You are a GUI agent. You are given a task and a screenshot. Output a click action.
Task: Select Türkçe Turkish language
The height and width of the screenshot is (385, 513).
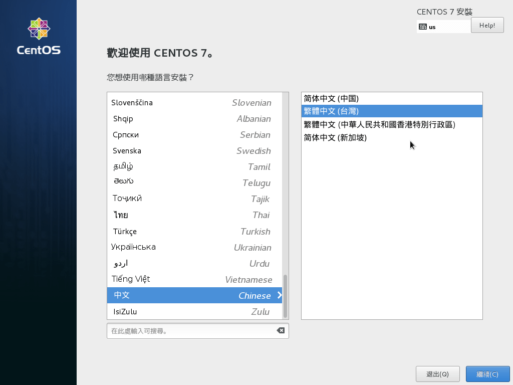(x=165, y=231)
